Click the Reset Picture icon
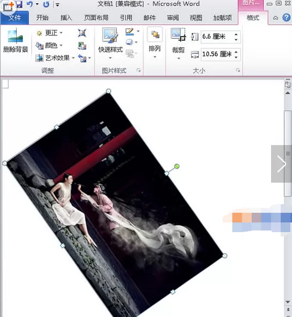 point(82,58)
